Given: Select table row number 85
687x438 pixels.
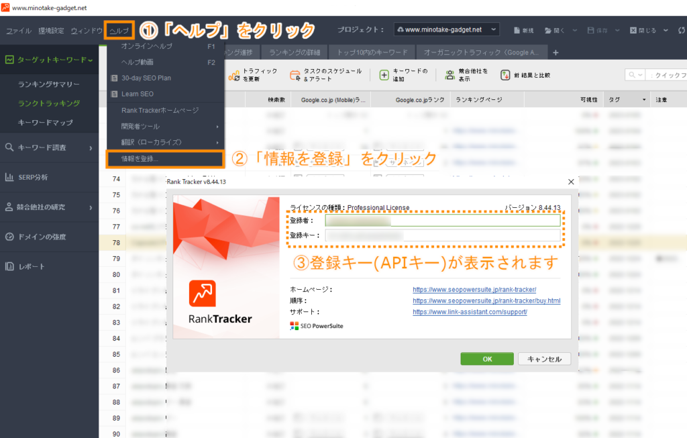Looking at the screenshot, I should [x=116, y=354].
